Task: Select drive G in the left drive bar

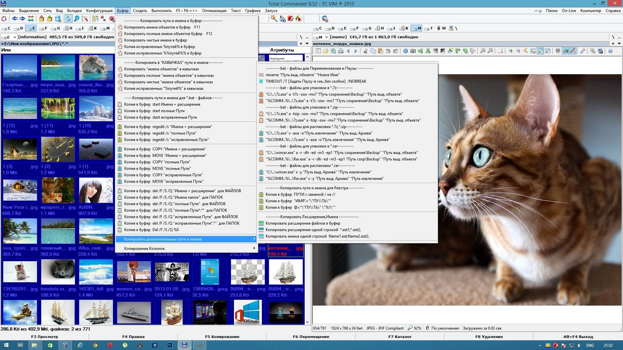Action: (56, 28)
